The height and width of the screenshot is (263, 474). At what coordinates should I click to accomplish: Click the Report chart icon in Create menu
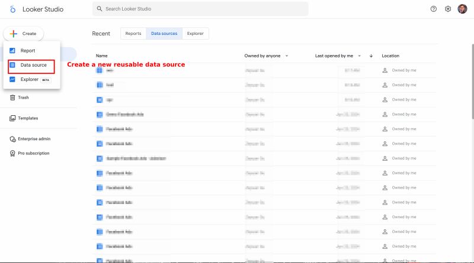12,50
